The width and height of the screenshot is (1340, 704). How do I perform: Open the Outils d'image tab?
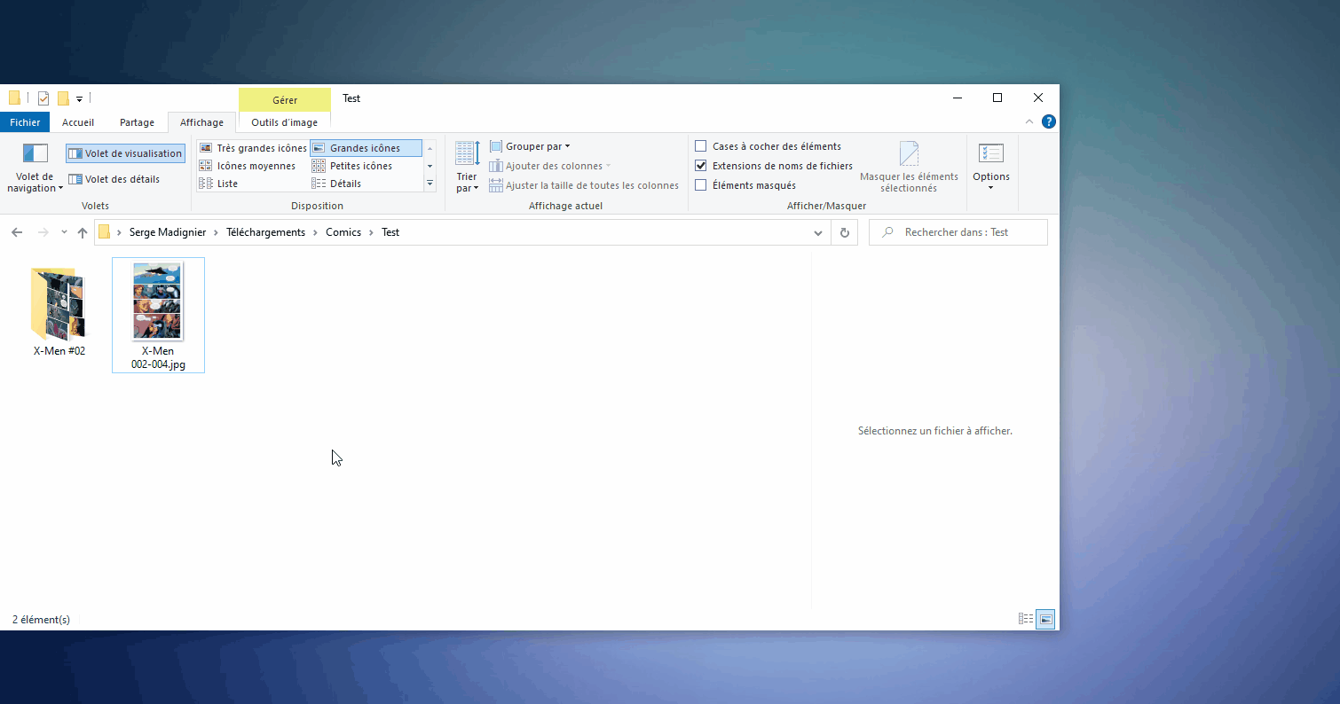(x=285, y=122)
